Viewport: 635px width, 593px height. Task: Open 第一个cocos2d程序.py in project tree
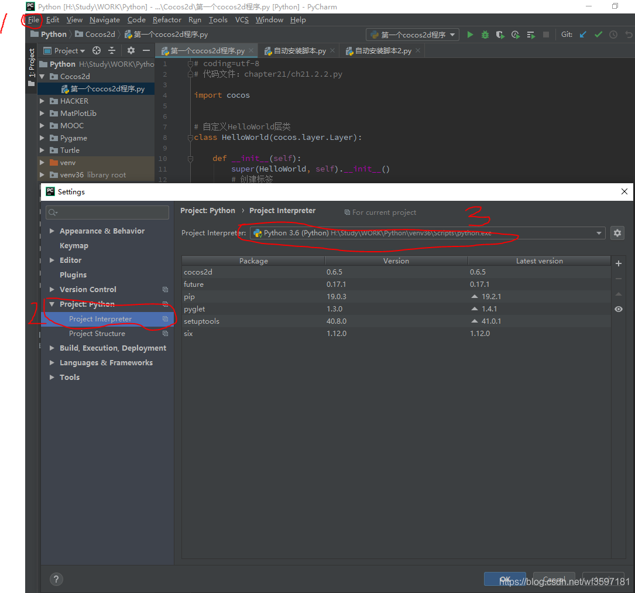[97, 89]
